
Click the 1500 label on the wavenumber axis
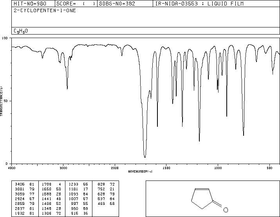(x=166, y=168)
